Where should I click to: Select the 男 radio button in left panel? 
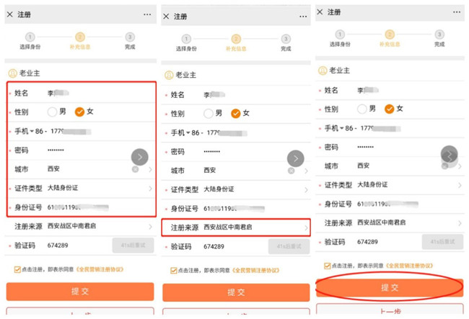pyautogui.click(x=52, y=112)
